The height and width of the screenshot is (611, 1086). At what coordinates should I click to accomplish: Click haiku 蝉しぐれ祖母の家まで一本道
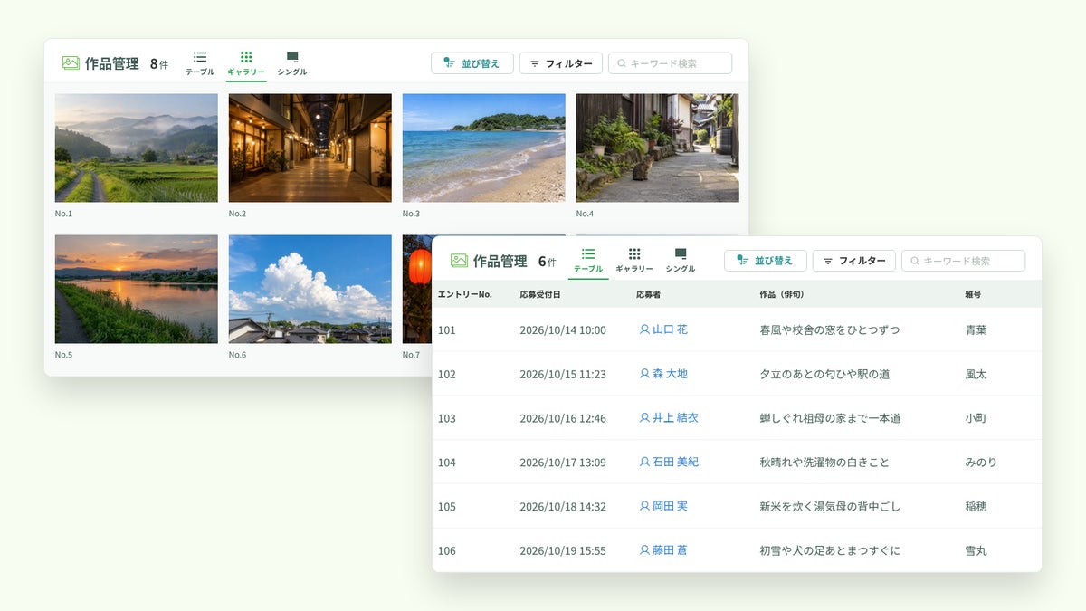coord(830,419)
